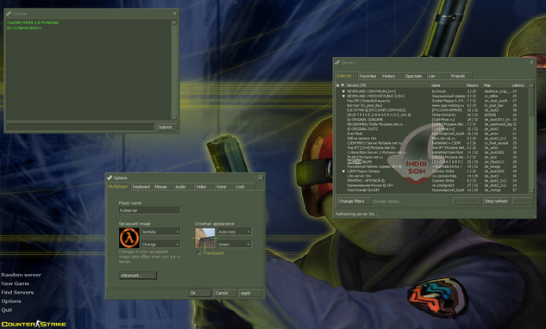546x329 pixels.
Task: Switch to the Keyboard options tab
Action: pos(141,187)
